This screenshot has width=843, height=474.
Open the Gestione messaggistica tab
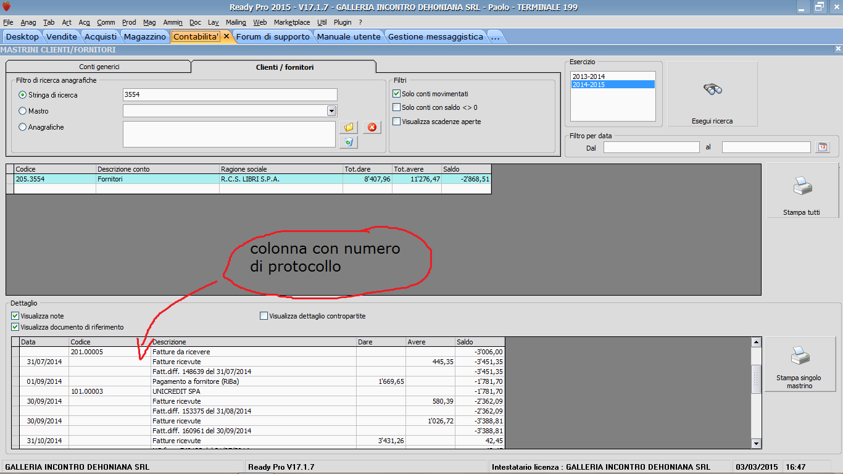pyautogui.click(x=436, y=36)
